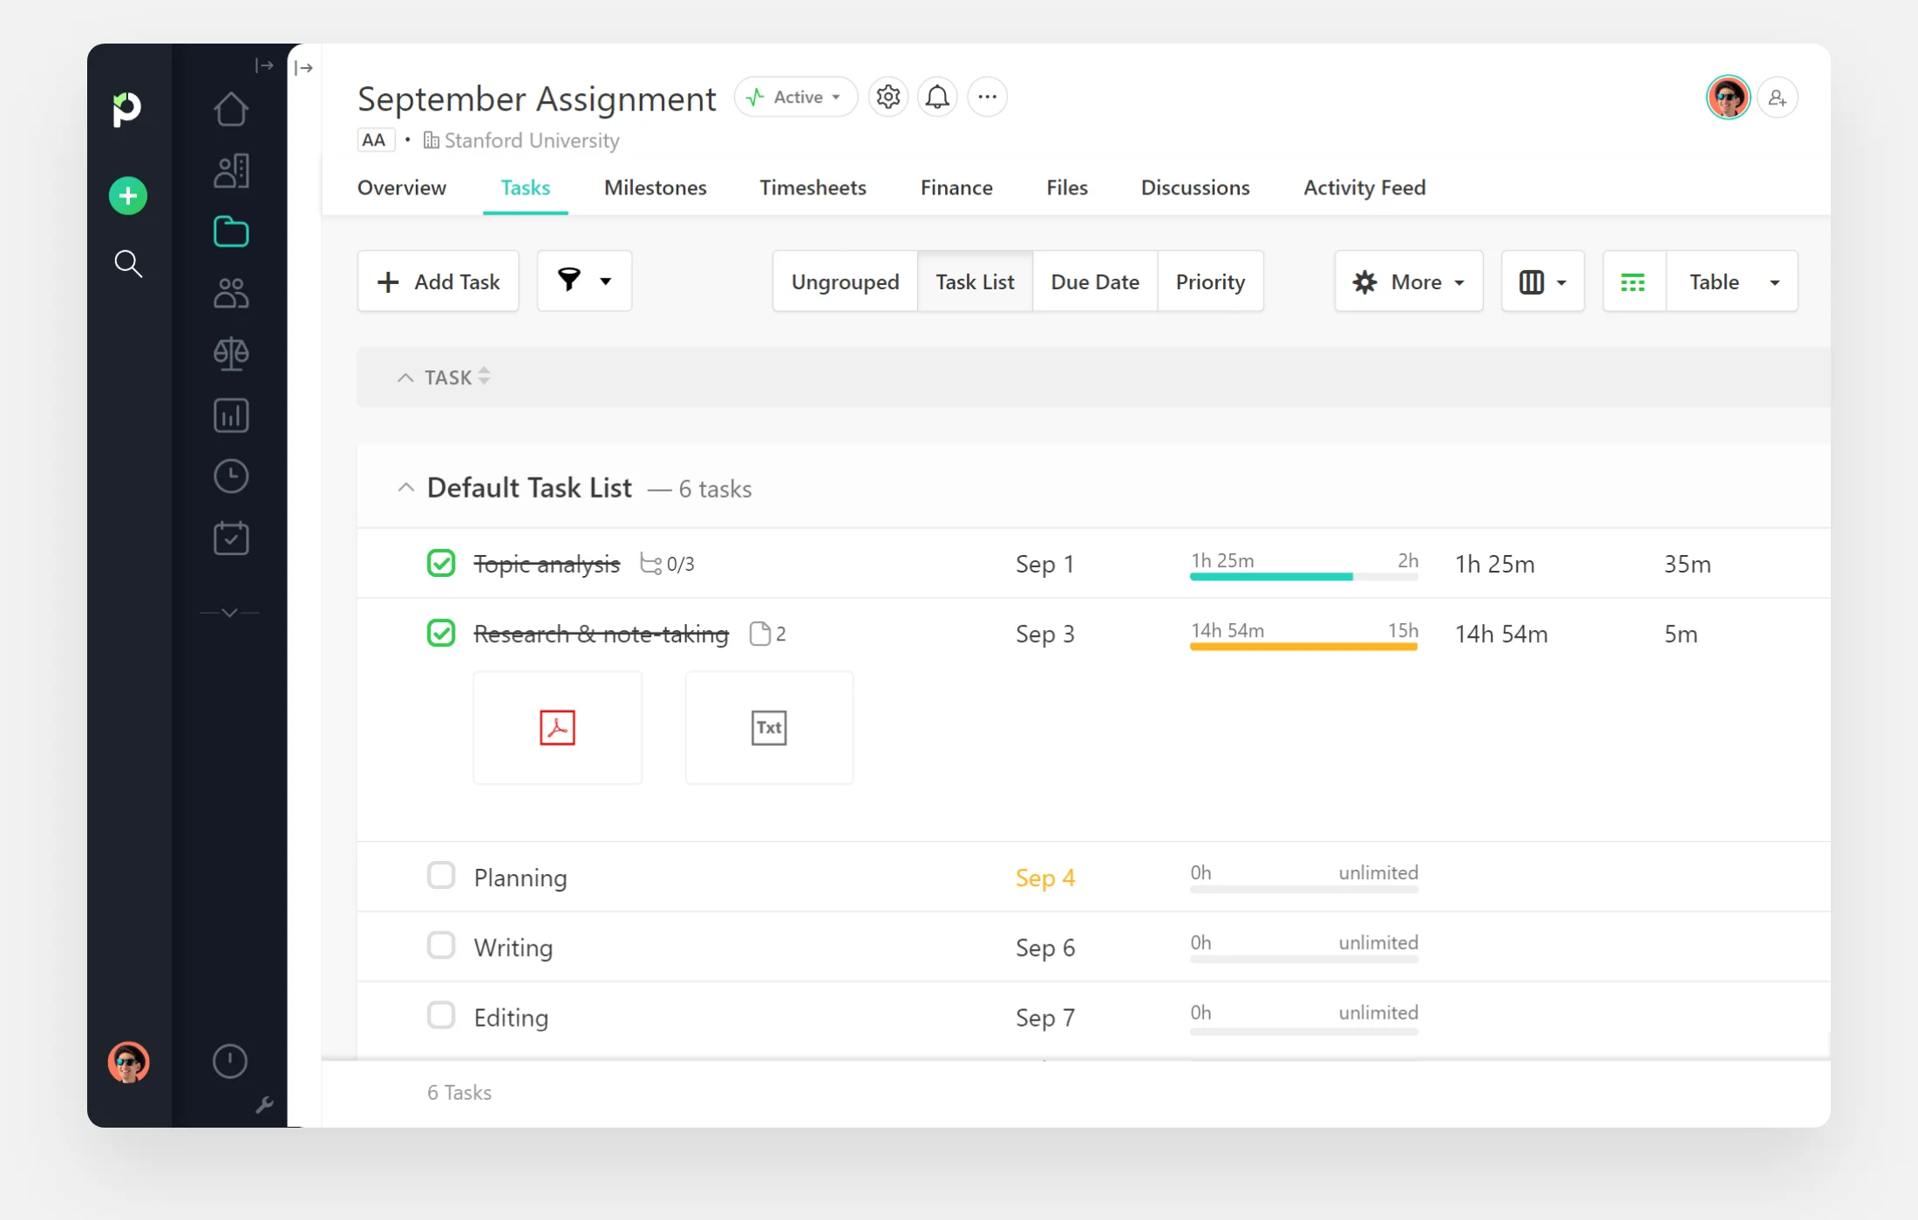Image resolution: width=1918 pixels, height=1220 pixels.
Task: Switch to the Milestones tab
Action: [x=655, y=187]
